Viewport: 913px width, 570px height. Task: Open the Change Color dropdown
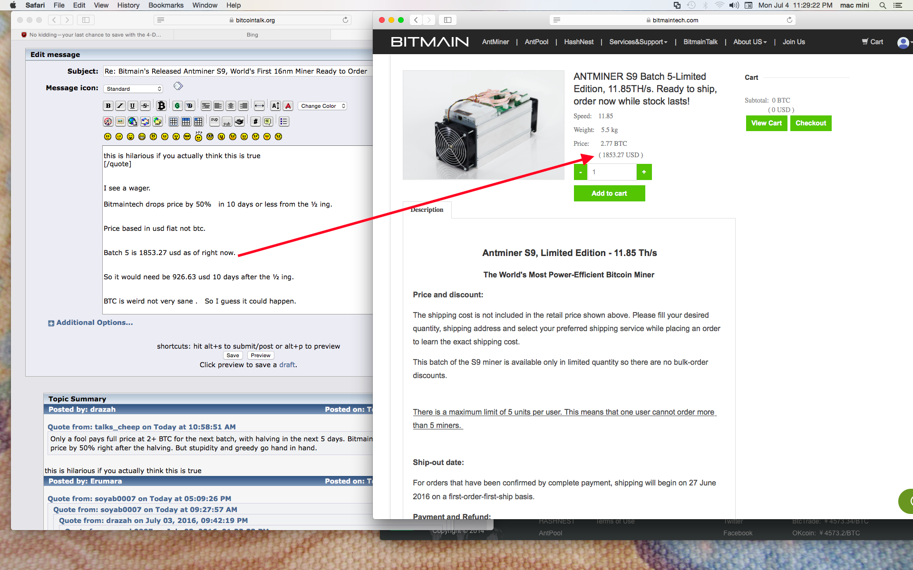(323, 106)
